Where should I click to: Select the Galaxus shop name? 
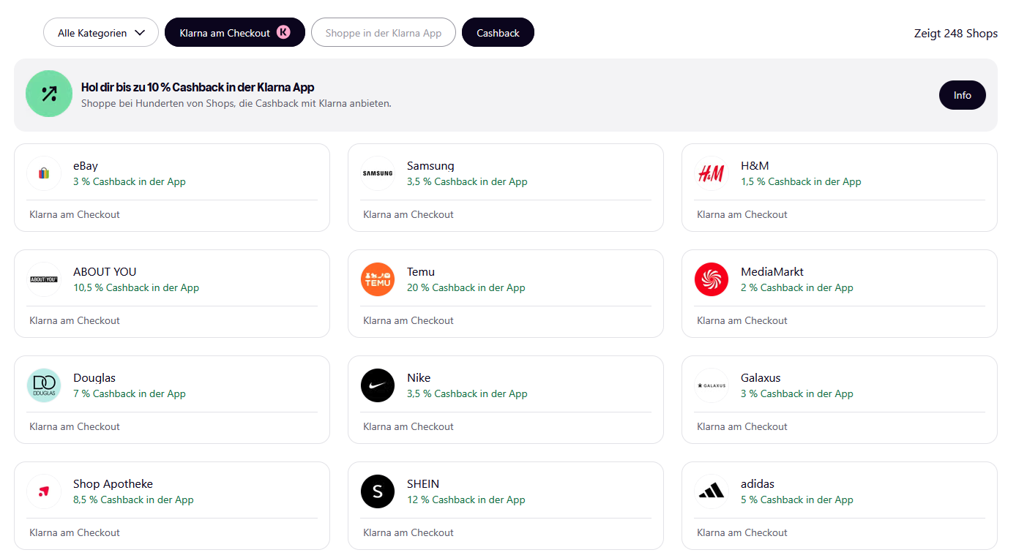[761, 378]
